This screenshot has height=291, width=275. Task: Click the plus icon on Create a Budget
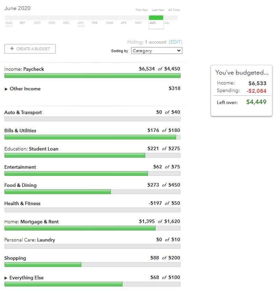[x=12, y=49]
